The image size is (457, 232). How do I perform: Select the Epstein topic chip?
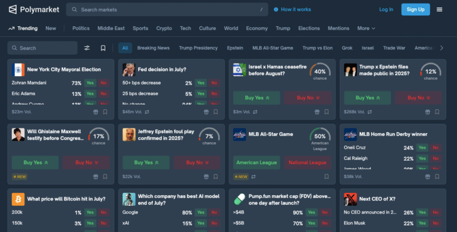(235, 48)
